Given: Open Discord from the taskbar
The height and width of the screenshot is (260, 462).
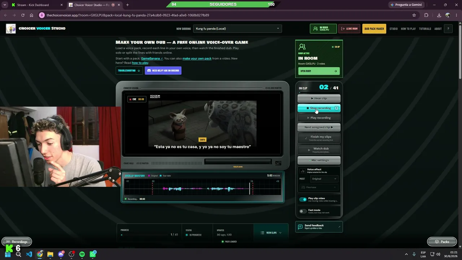Looking at the screenshot, I should point(61,254).
